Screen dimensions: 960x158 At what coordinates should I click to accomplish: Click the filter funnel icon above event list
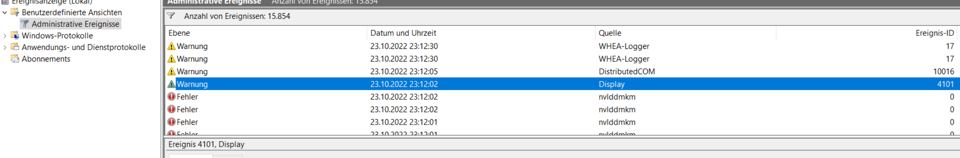pyautogui.click(x=171, y=16)
